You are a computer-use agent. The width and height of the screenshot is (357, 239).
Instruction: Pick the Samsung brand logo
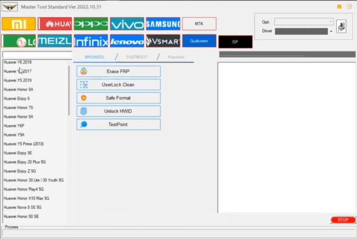point(163,24)
